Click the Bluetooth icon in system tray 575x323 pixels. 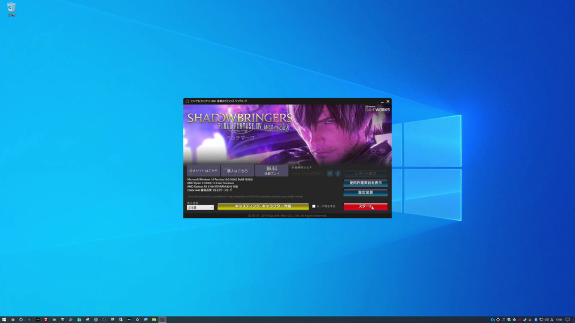click(x=535, y=319)
